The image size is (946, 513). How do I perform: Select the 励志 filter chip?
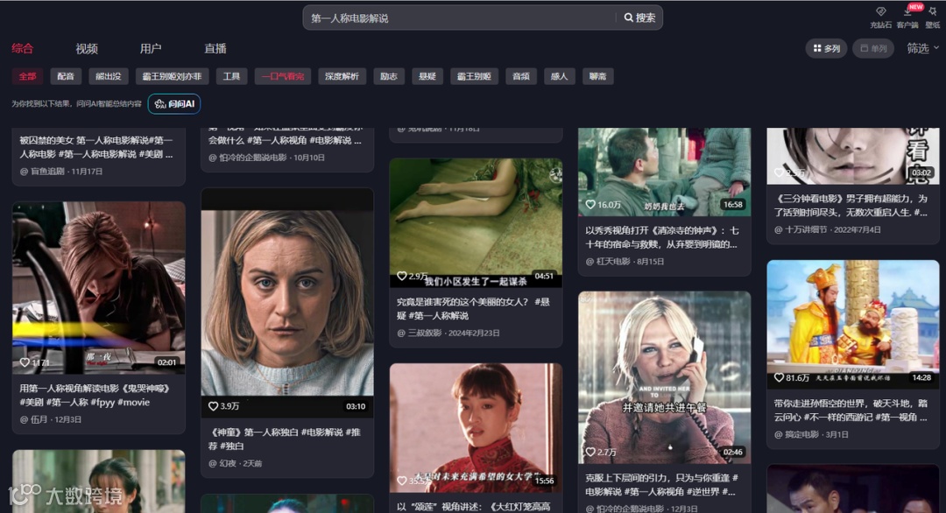[389, 76]
